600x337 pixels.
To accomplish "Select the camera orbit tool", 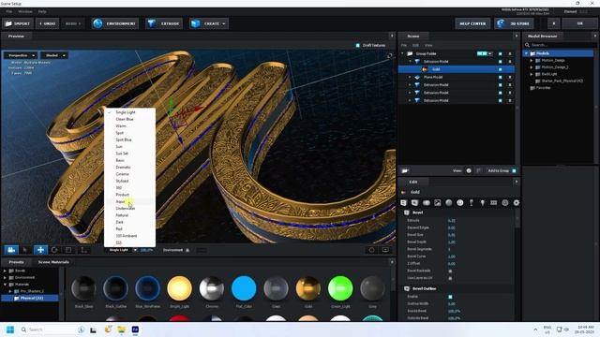I will coord(11,250).
